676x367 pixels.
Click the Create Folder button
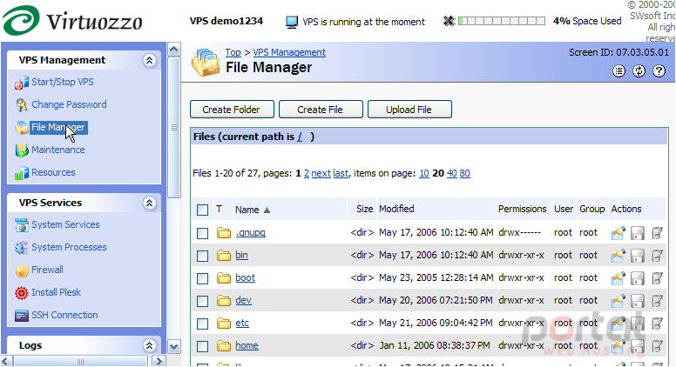[x=232, y=110]
